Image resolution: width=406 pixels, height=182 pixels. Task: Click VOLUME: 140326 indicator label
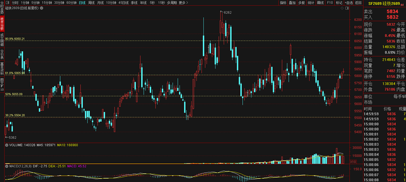[x=22, y=146]
